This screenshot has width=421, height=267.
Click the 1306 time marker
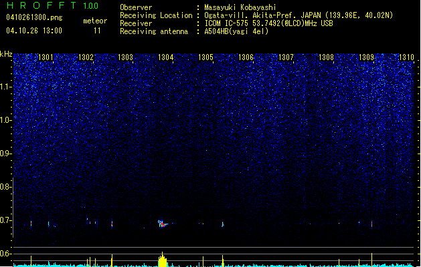246,57
